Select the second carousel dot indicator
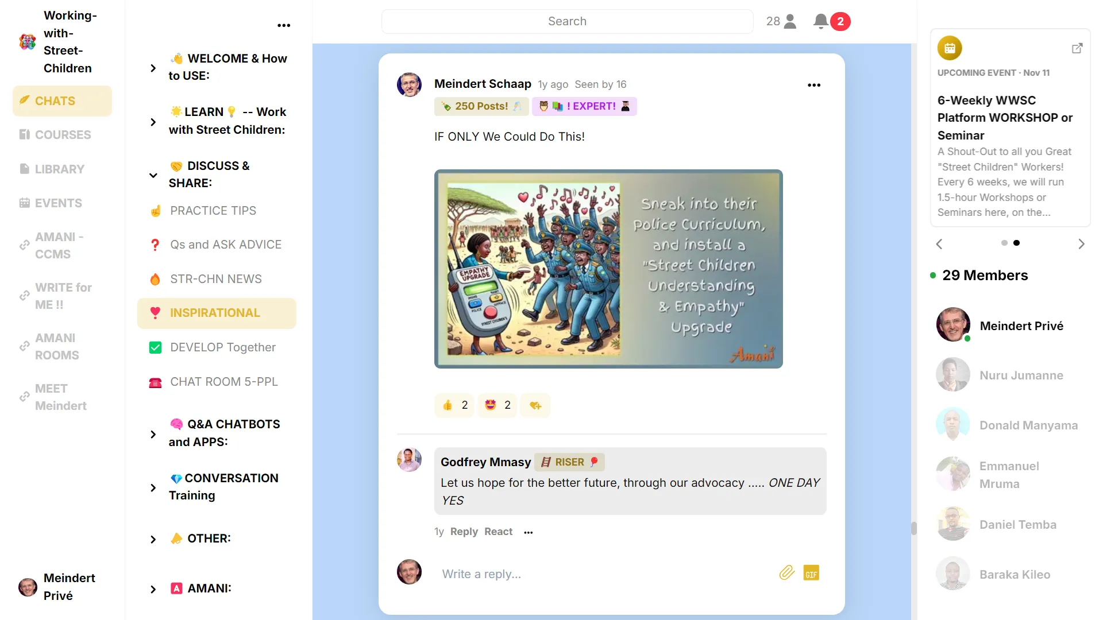1103x620 pixels. (1016, 243)
